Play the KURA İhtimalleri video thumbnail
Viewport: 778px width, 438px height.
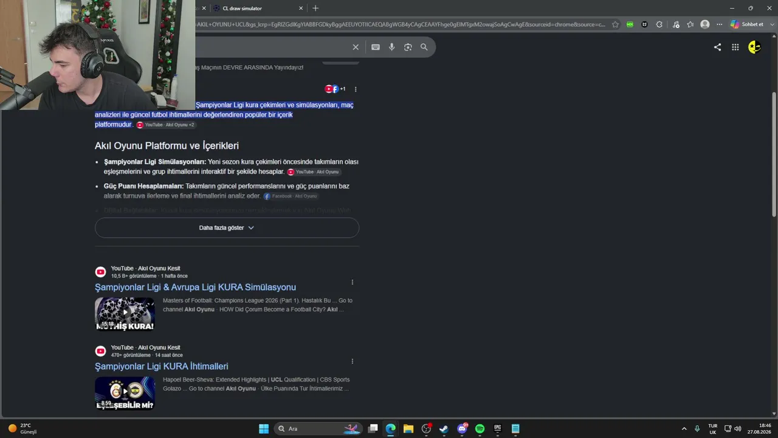[x=125, y=393]
